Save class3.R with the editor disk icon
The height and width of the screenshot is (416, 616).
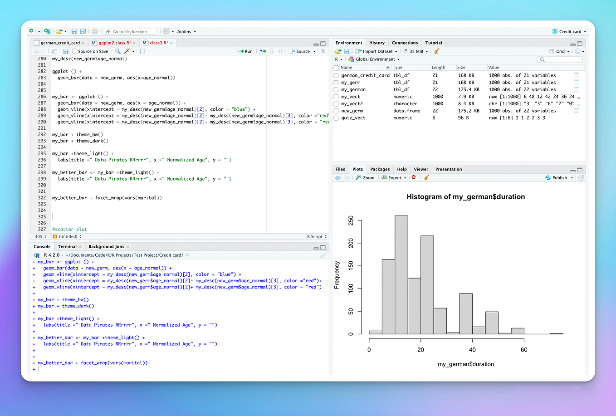(x=66, y=51)
